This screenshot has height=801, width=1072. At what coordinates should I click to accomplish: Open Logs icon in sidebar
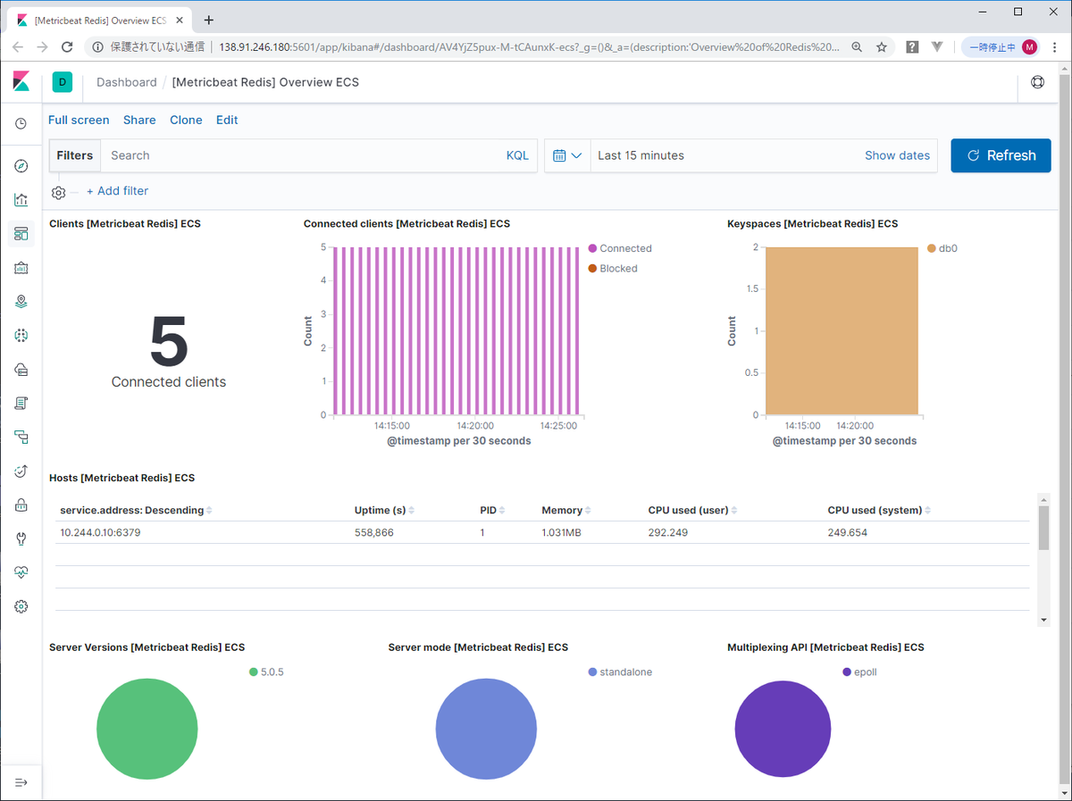click(21, 404)
